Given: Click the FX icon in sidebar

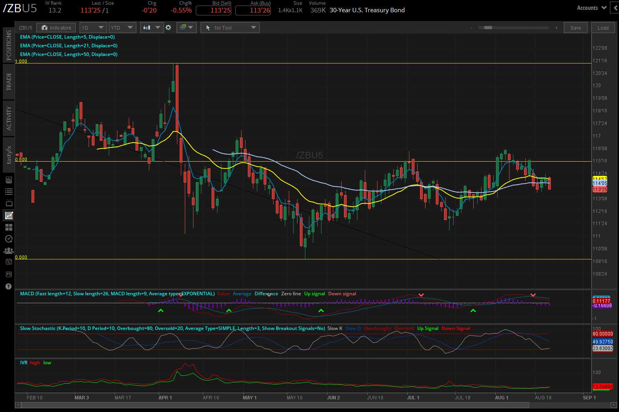Looking at the screenshot, I should (x=9, y=274).
